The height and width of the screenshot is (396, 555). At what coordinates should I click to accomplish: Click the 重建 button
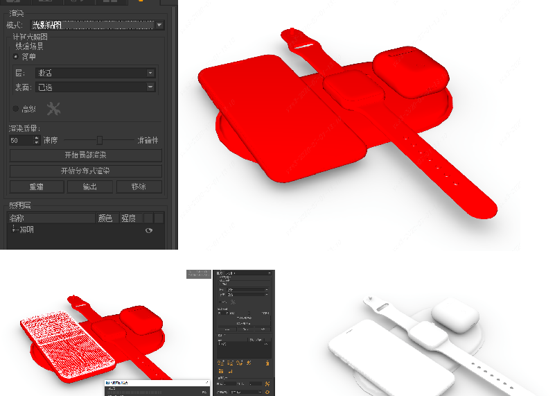(36, 187)
